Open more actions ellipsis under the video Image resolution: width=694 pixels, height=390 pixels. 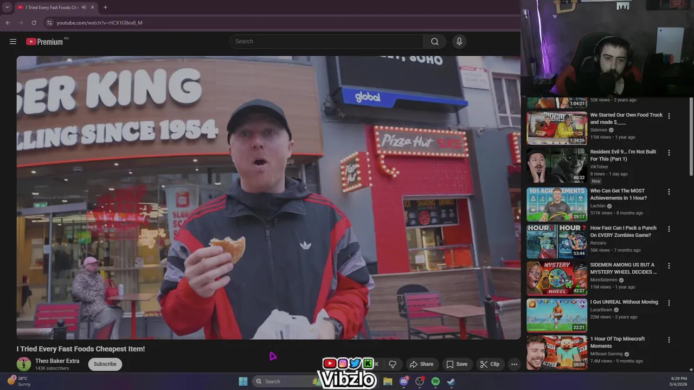514,364
